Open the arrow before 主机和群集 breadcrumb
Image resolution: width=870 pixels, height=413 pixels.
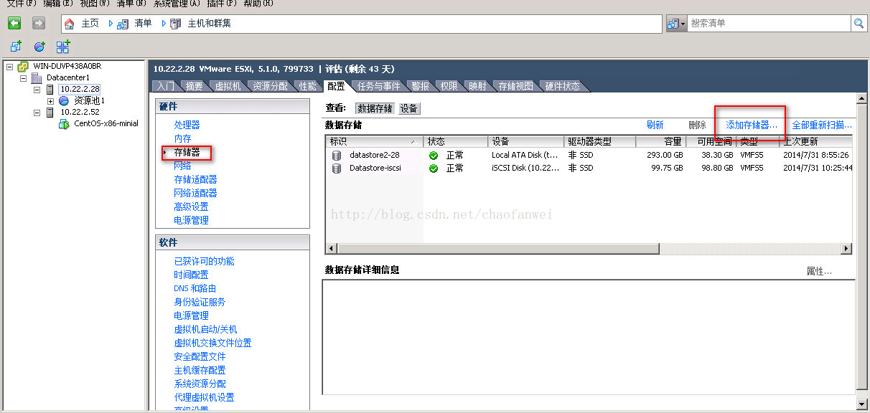point(164,24)
